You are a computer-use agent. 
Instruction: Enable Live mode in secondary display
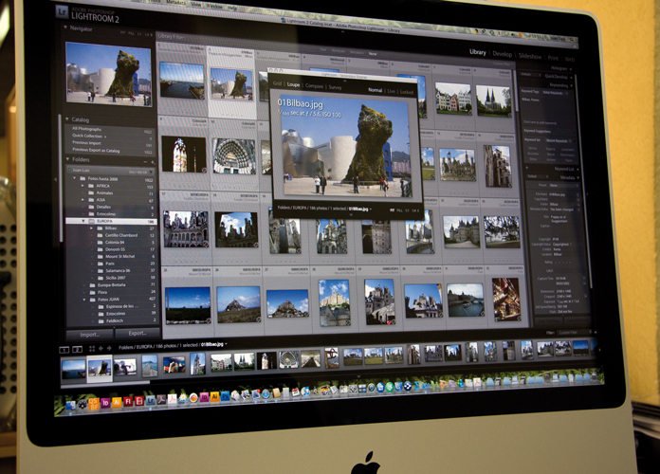point(391,91)
